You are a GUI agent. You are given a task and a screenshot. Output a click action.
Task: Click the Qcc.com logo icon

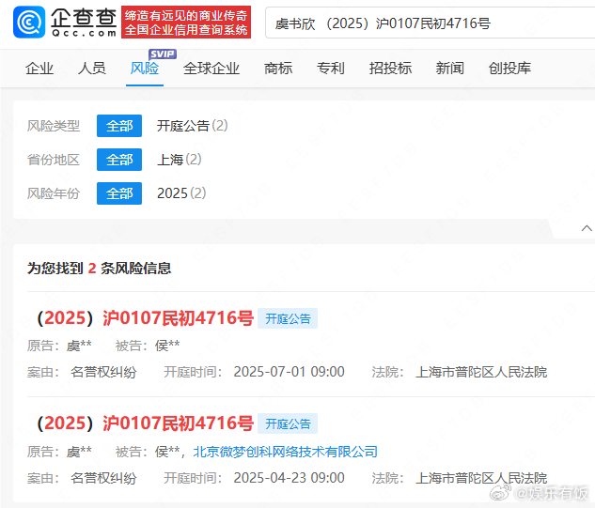[29, 22]
